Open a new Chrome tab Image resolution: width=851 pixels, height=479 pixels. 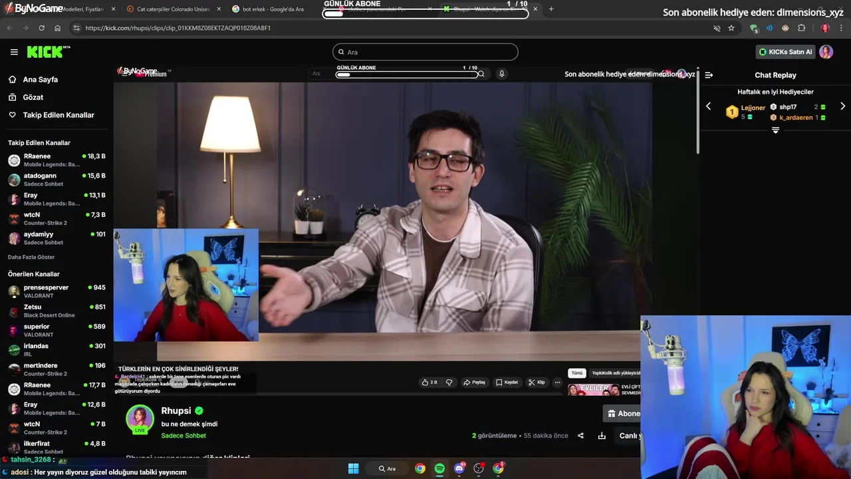point(551,9)
